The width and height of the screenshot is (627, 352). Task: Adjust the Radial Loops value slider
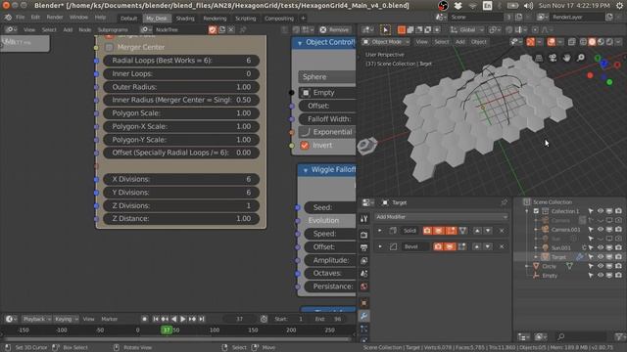181,61
